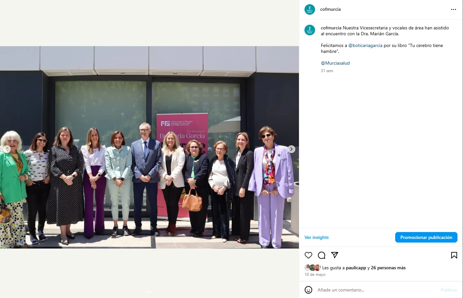Viewport: 463px width, 298px height.
Task: Open the emoji picker for comments
Action: (308, 290)
